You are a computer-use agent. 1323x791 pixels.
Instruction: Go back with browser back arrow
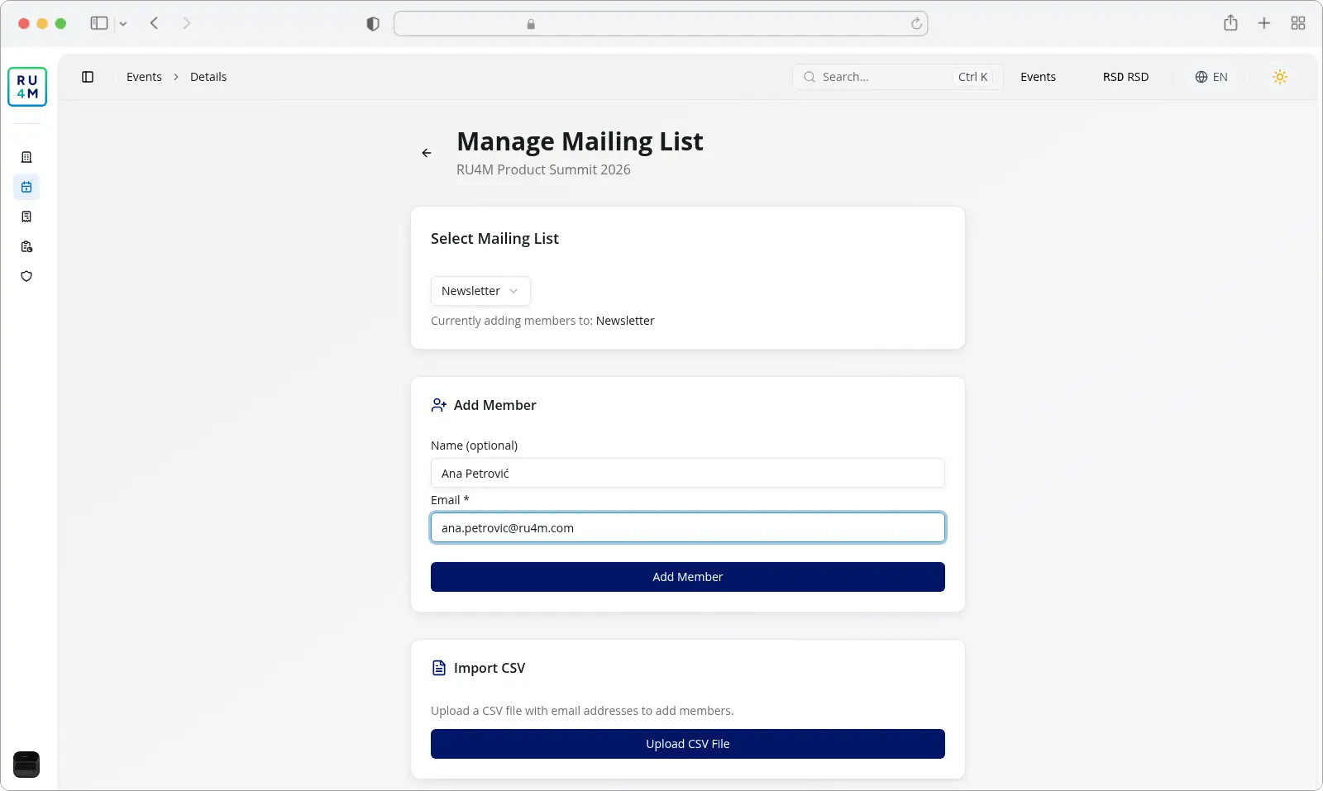click(155, 23)
